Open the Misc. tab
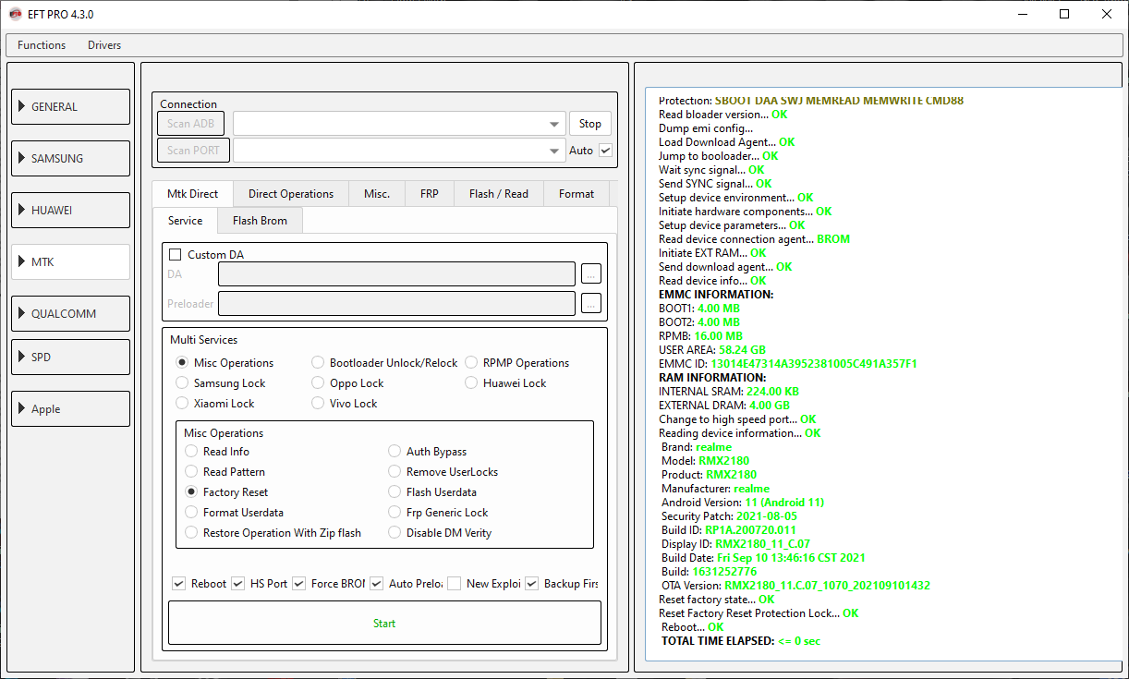 tap(377, 194)
